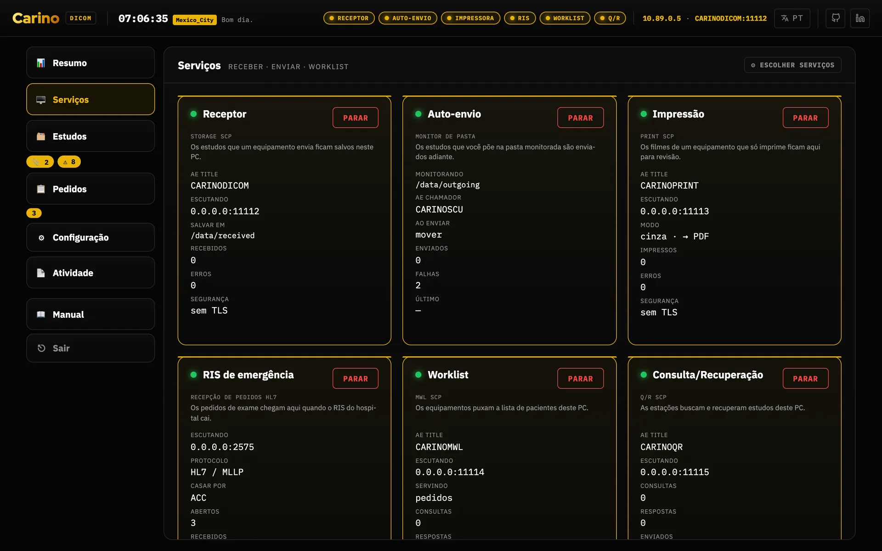Click the green status dot on Worklist
882x551 pixels.
[x=418, y=375]
